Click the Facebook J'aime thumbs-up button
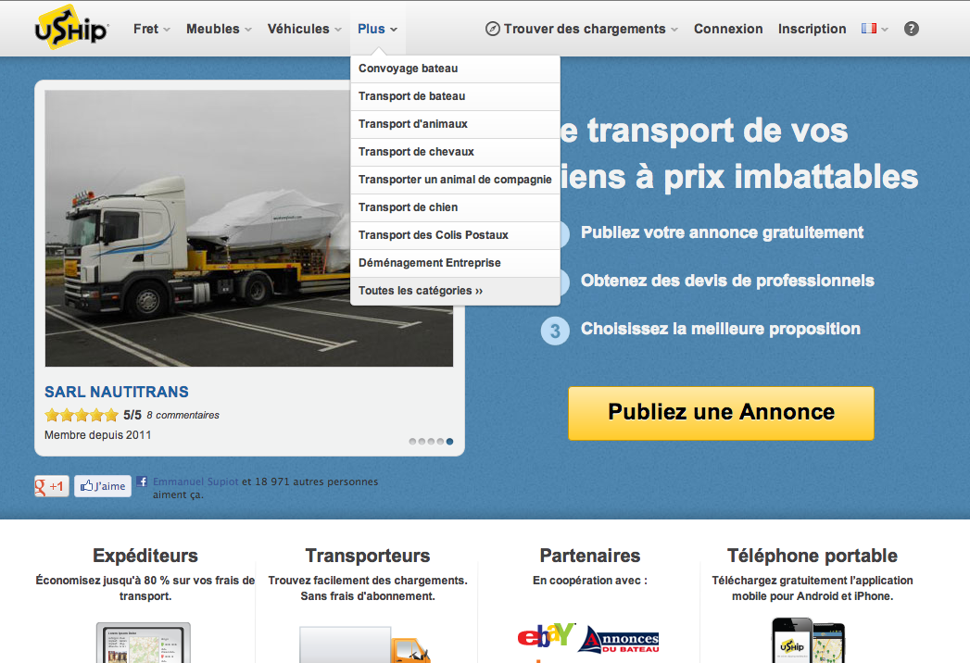970x663 pixels. 103,486
